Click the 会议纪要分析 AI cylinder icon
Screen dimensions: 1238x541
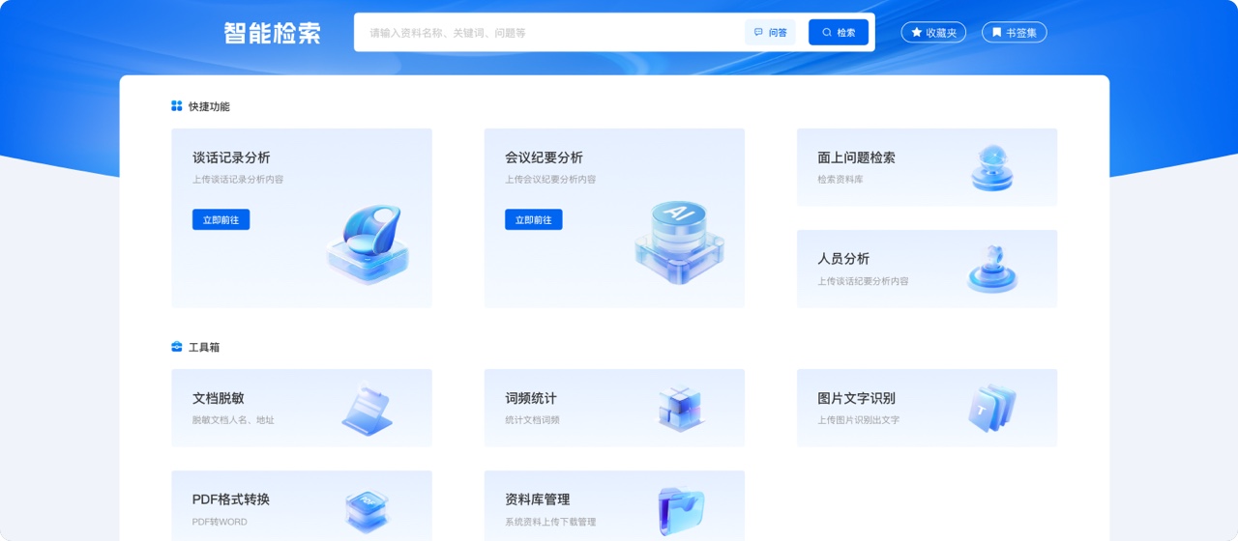click(680, 242)
